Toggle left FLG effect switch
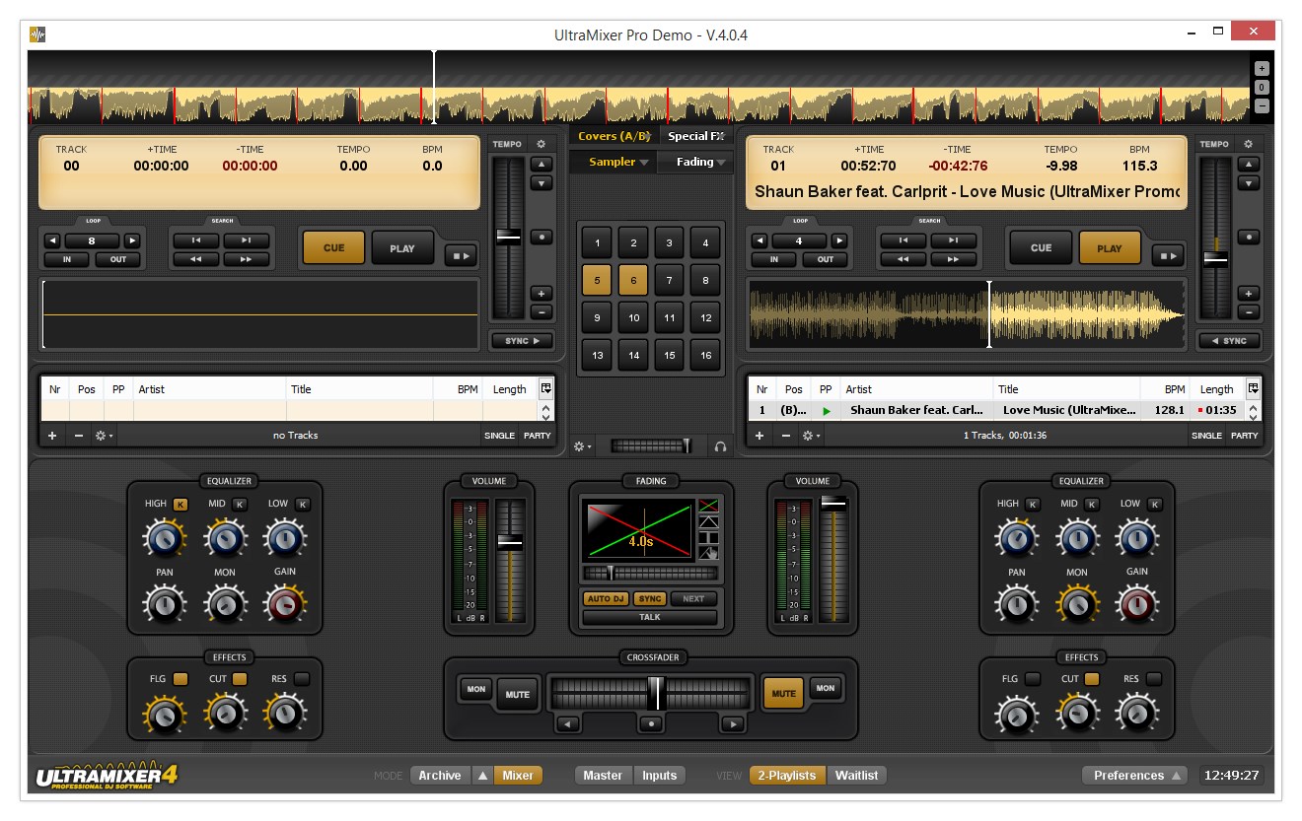The image size is (1302, 821). coord(181,679)
